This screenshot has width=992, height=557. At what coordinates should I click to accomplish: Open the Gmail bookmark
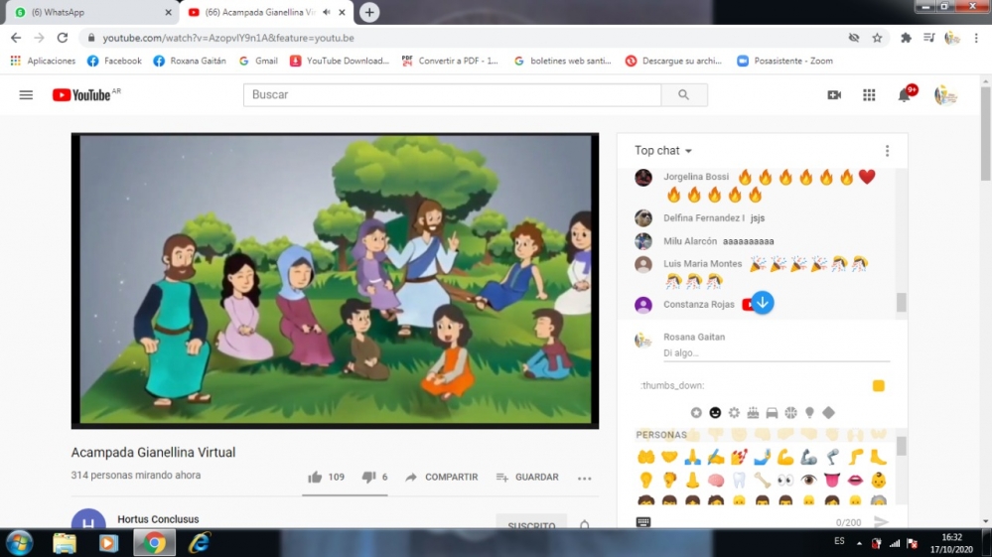pos(259,61)
